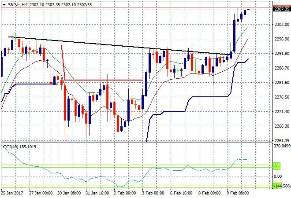The height and width of the screenshot is (198, 291).
Task: Click the 370.0499 CCI scale value
Action: pos(282,146)
